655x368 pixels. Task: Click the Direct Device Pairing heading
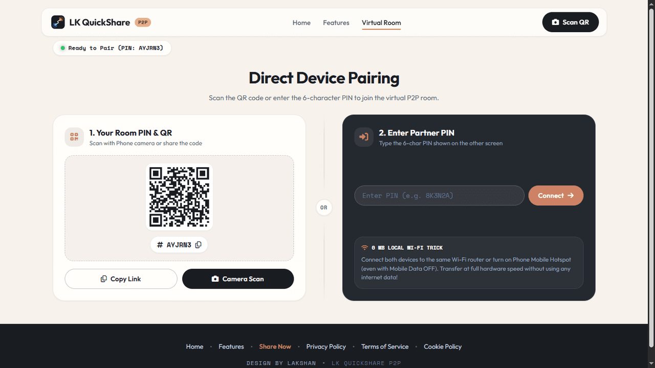pos(324,78)
